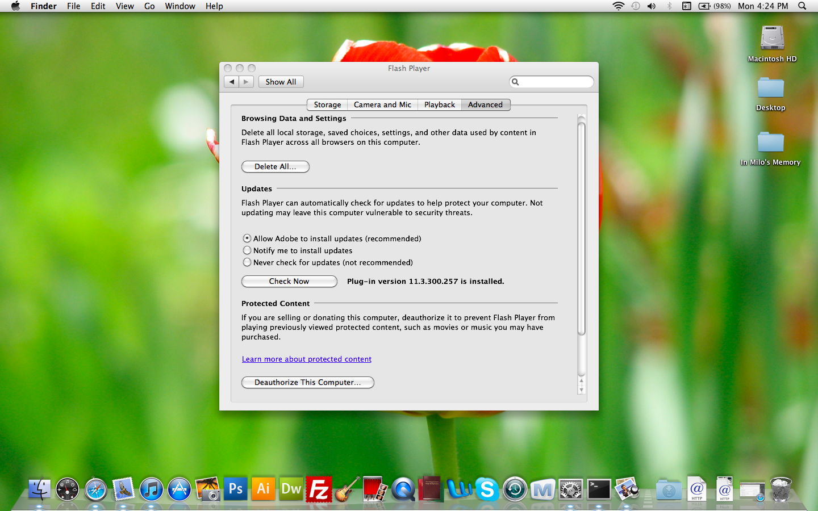Open GarageBand guitar icon in dock
Viewport: 818px width, 511px height.
coord(347,489)
